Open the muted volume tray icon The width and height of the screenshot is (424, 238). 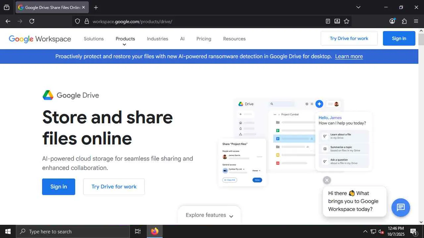[381, 231]
